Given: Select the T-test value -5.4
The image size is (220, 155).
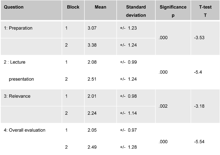Looking at the screenshot, I should 198,72.
